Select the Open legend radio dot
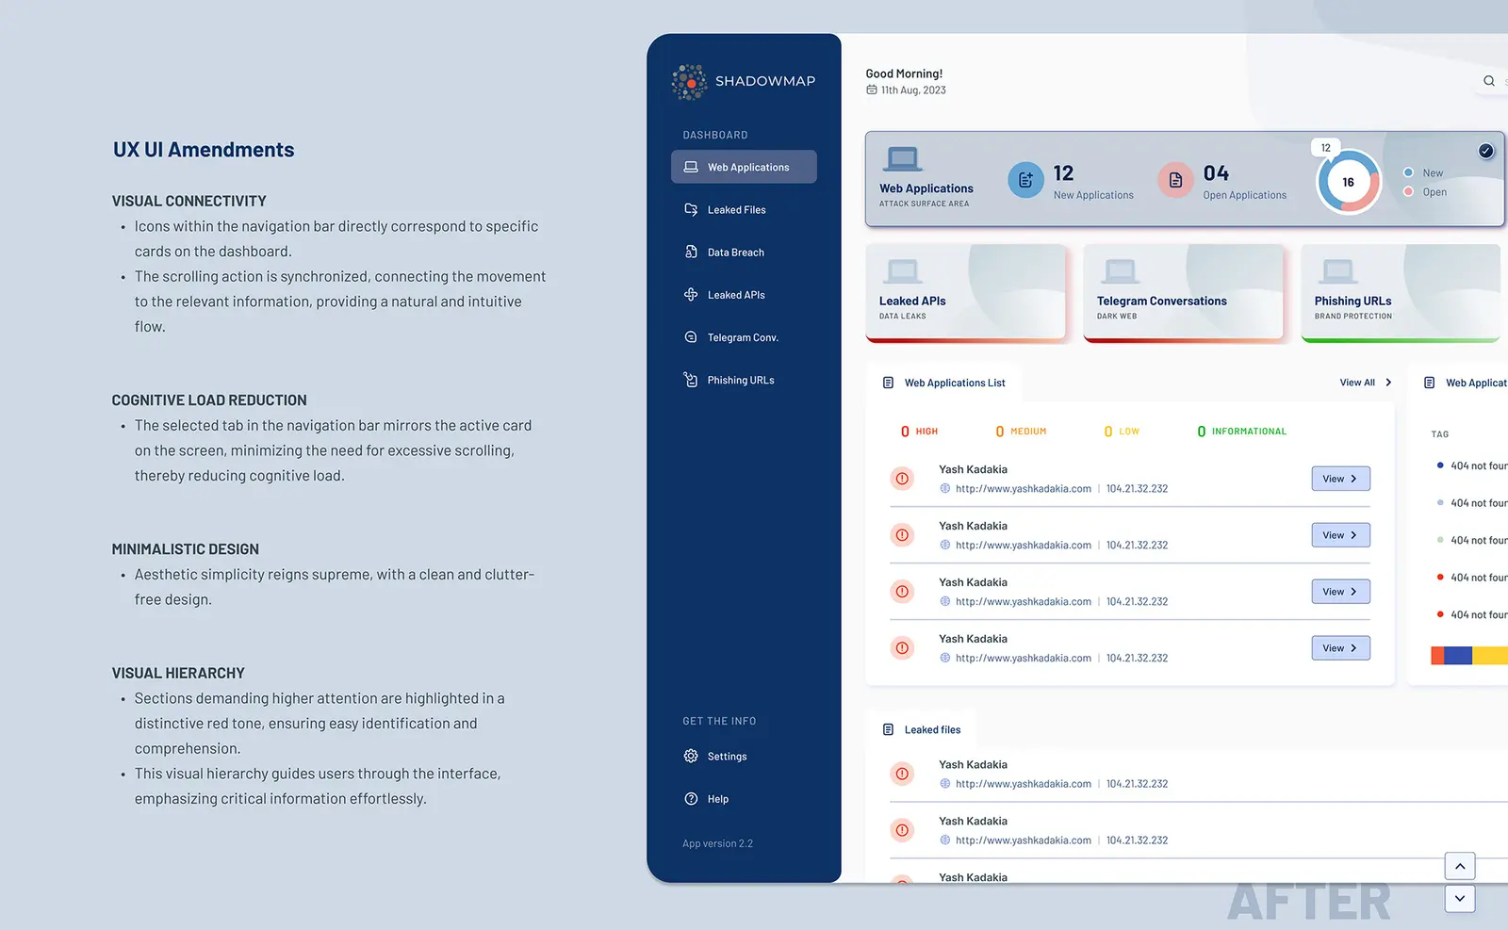 point(1408,191)
